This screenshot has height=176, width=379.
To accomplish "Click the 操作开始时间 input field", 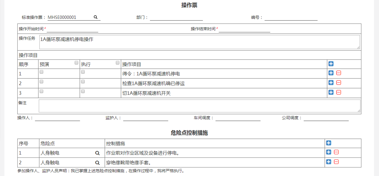I will [72, 29].
